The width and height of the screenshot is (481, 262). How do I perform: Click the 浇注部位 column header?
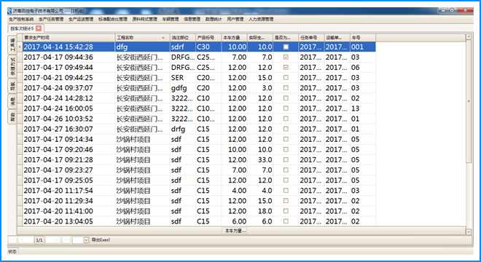[x=183, y=38]
